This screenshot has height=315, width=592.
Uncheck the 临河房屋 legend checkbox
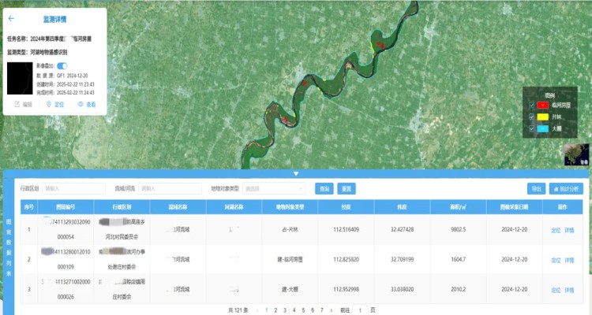pos(531,105)
